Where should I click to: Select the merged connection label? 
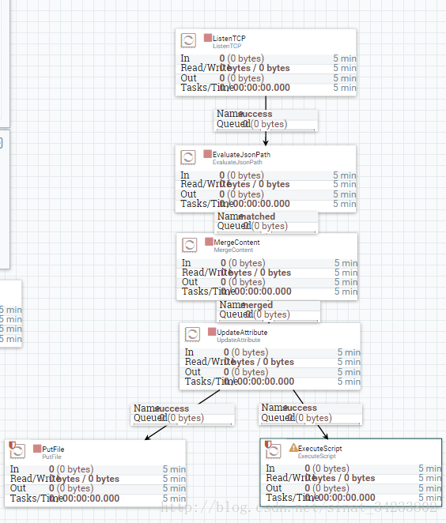pos(268,310)
